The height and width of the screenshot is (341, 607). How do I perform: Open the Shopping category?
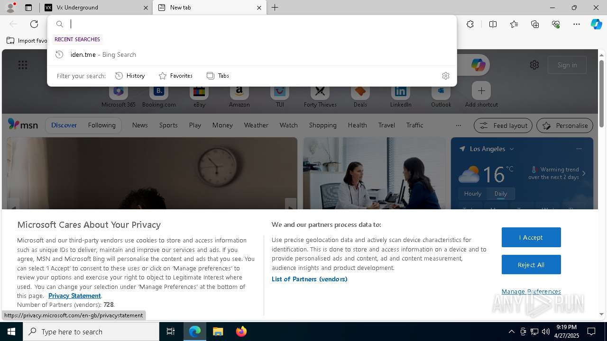(322, 125)
